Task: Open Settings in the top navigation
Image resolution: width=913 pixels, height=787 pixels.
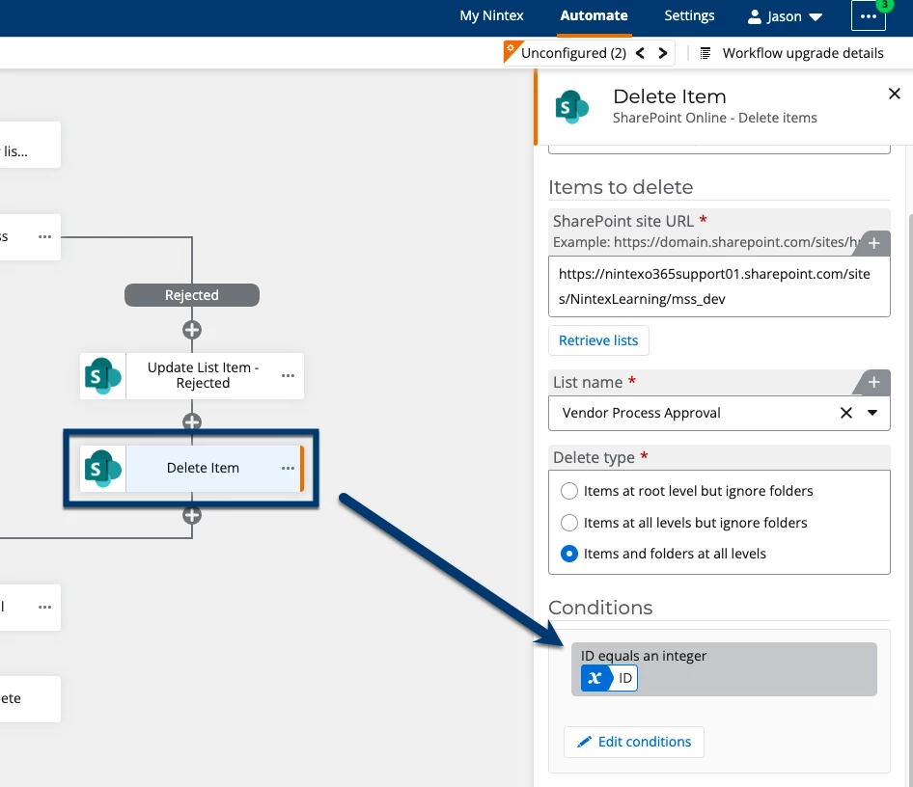Action: (689, 15)
